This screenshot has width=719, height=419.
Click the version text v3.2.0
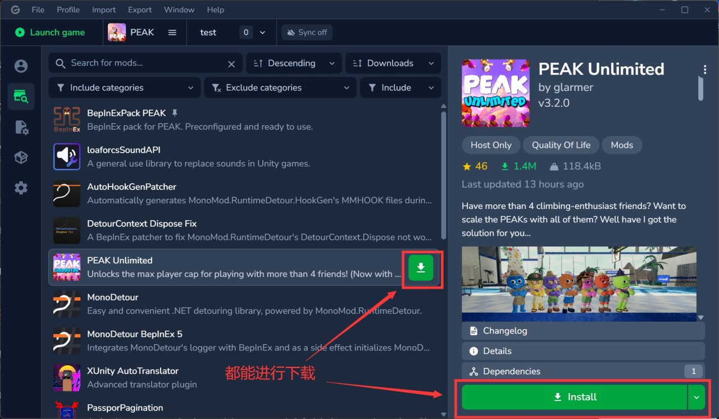(x=554, y=103)
